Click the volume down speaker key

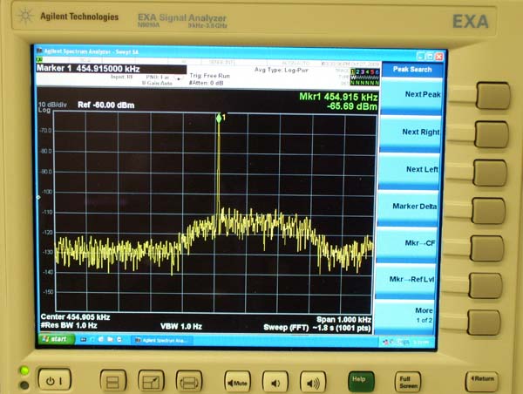pos(275,382)
